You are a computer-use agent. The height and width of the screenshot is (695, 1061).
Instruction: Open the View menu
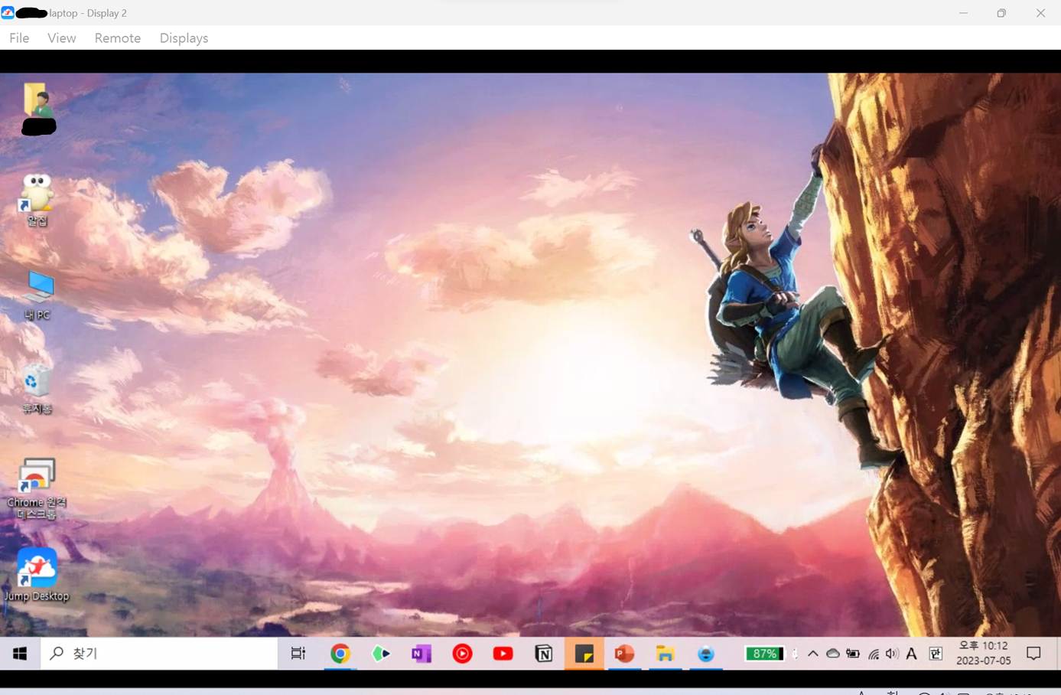coord(61,38)
